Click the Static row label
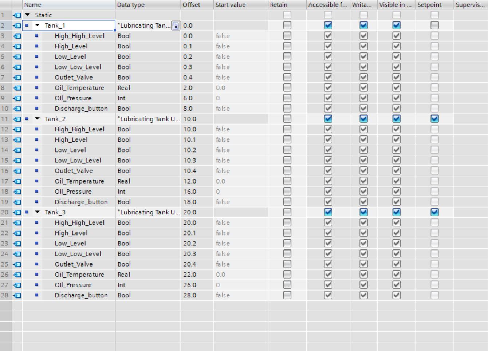The width and height of the screenshot is (488, 351). click(43, 15)
